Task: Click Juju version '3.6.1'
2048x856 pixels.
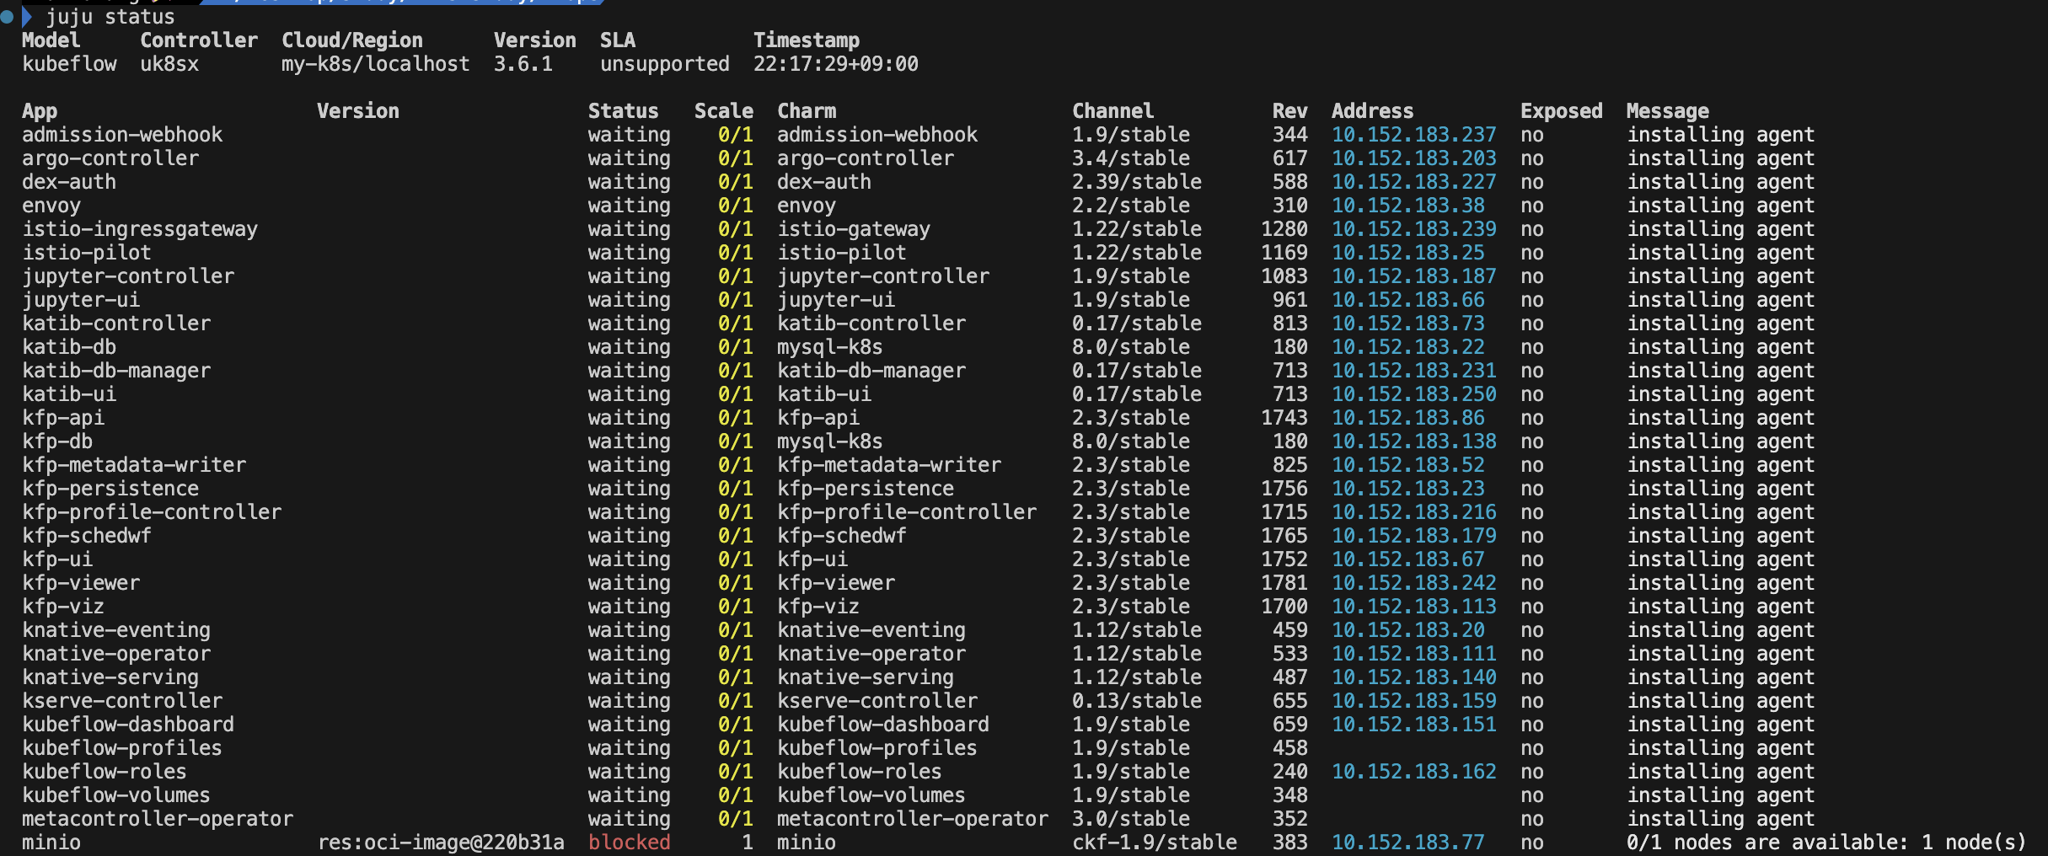Action: [x=523, y=64]
